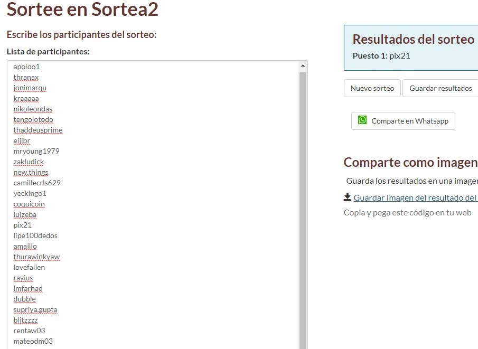
Task: Click the new.things line
Action: pyautogui.click(x=31, y=173)
